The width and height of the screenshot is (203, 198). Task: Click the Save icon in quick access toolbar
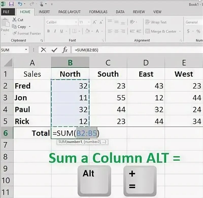click(11, 4)
